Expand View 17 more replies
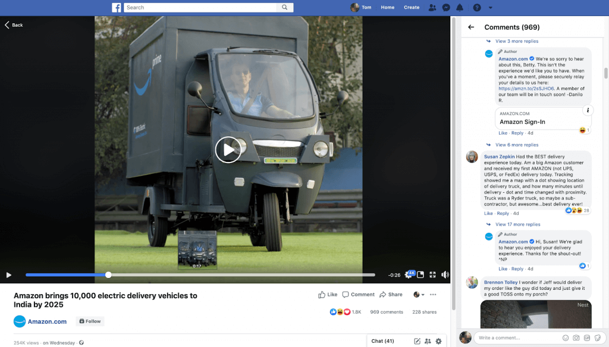 [x=518, y=224]
